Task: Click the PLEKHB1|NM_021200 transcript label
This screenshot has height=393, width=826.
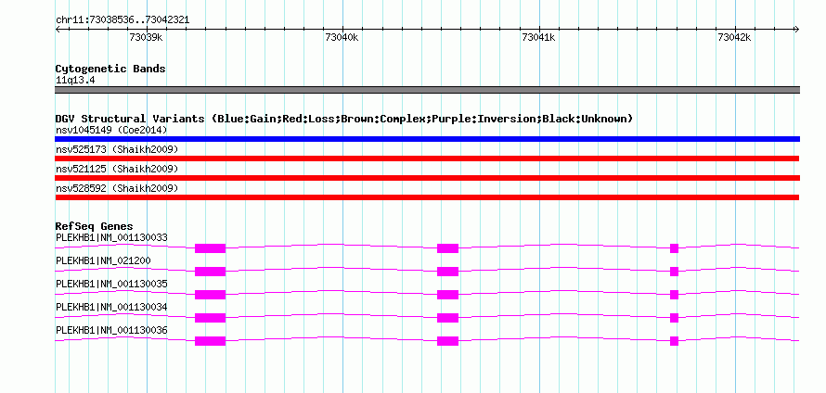Action: 104,261
